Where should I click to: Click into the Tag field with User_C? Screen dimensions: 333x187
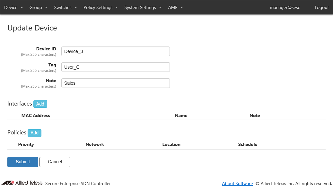(x=115, y=67)
